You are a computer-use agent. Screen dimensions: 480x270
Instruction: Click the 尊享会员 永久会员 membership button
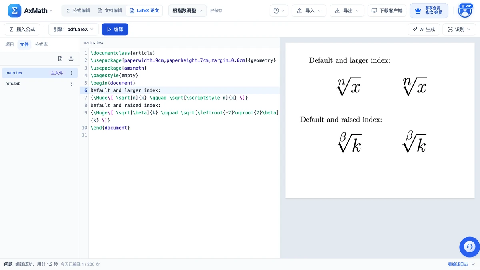429,11
